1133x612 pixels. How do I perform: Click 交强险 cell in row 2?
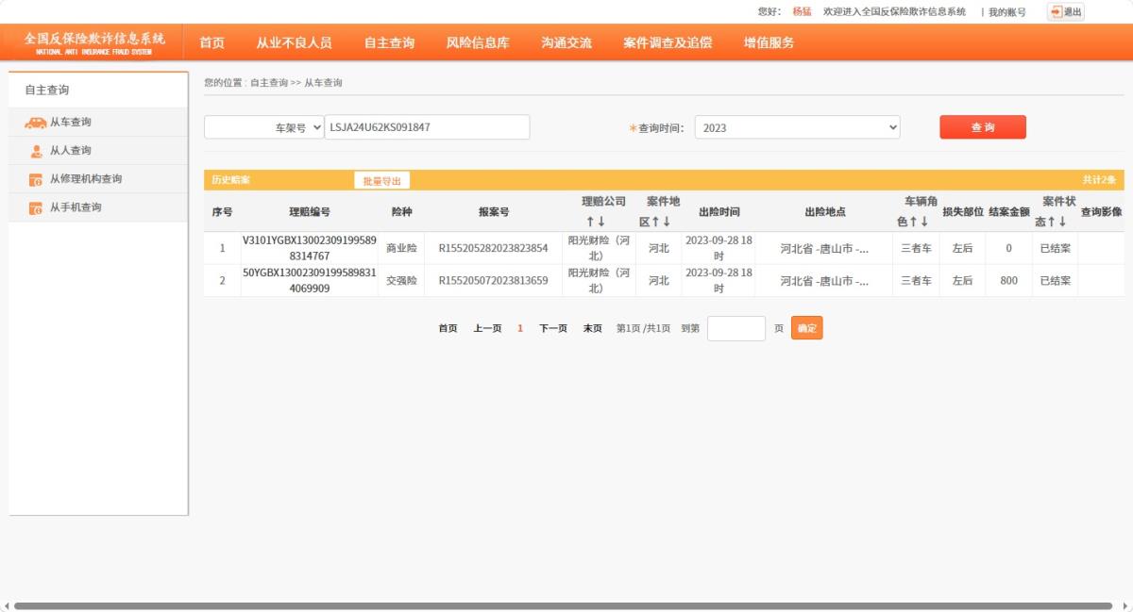401,280
